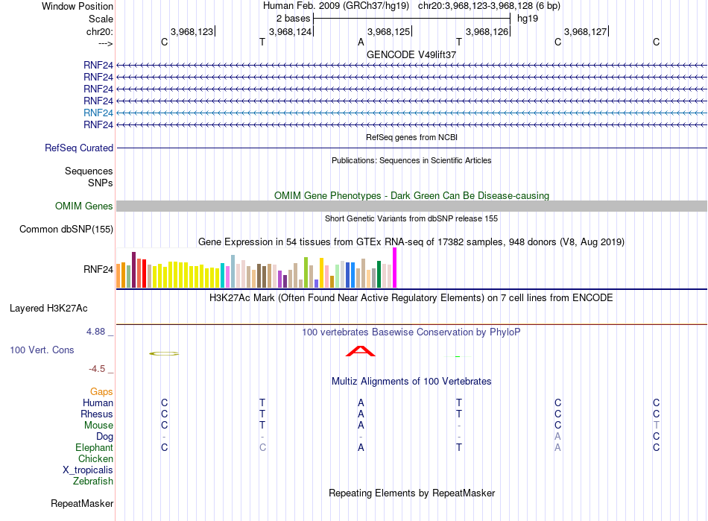708x521 pixels.
Task: Select the Elephant alignment row label
Action: [94, 447]
